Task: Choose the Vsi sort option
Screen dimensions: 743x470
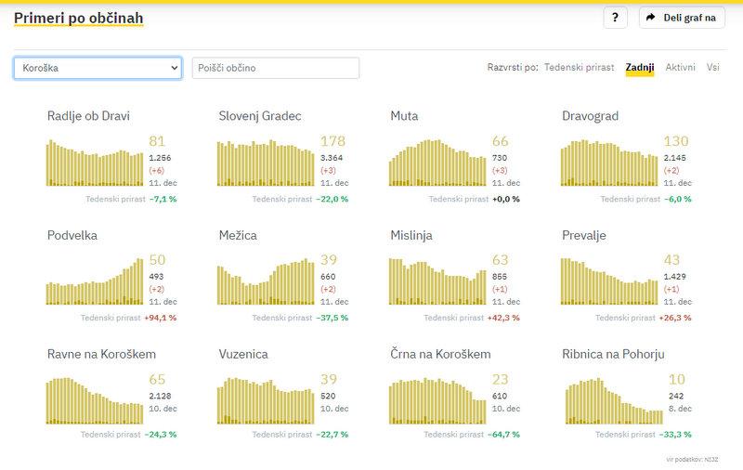Action: tap(712, 68)
